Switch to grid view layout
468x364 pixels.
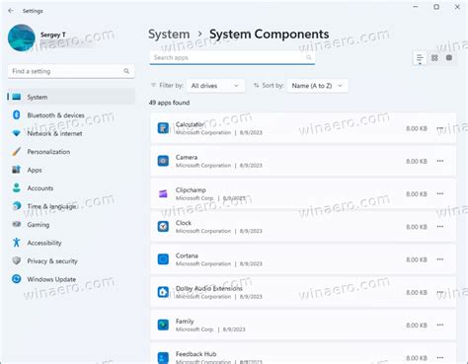pos(434,58)
